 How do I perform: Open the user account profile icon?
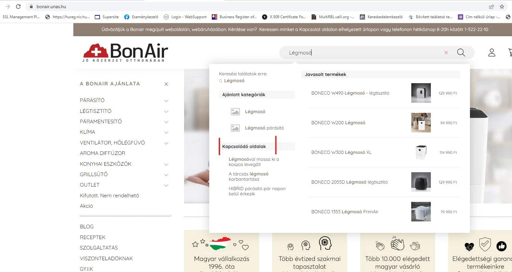(491, 53)
